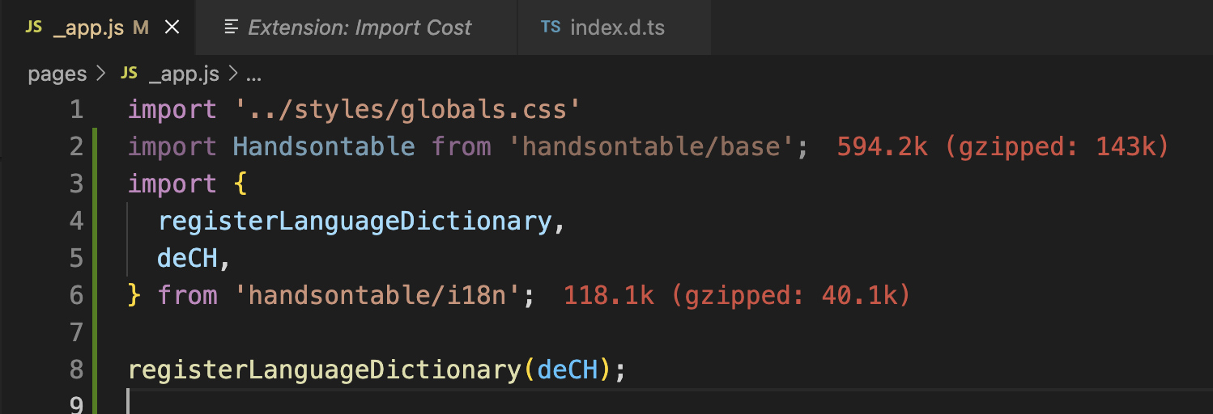Click the Extension: Import Cost tab's lines icon

(232, 27)
